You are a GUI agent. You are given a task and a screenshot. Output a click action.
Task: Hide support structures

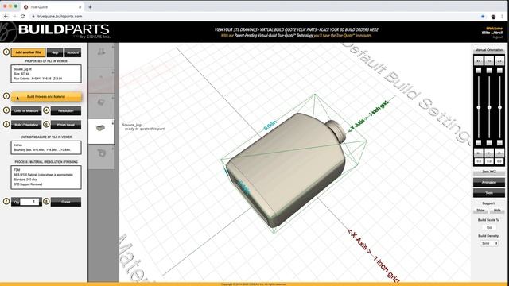[497, 211]
